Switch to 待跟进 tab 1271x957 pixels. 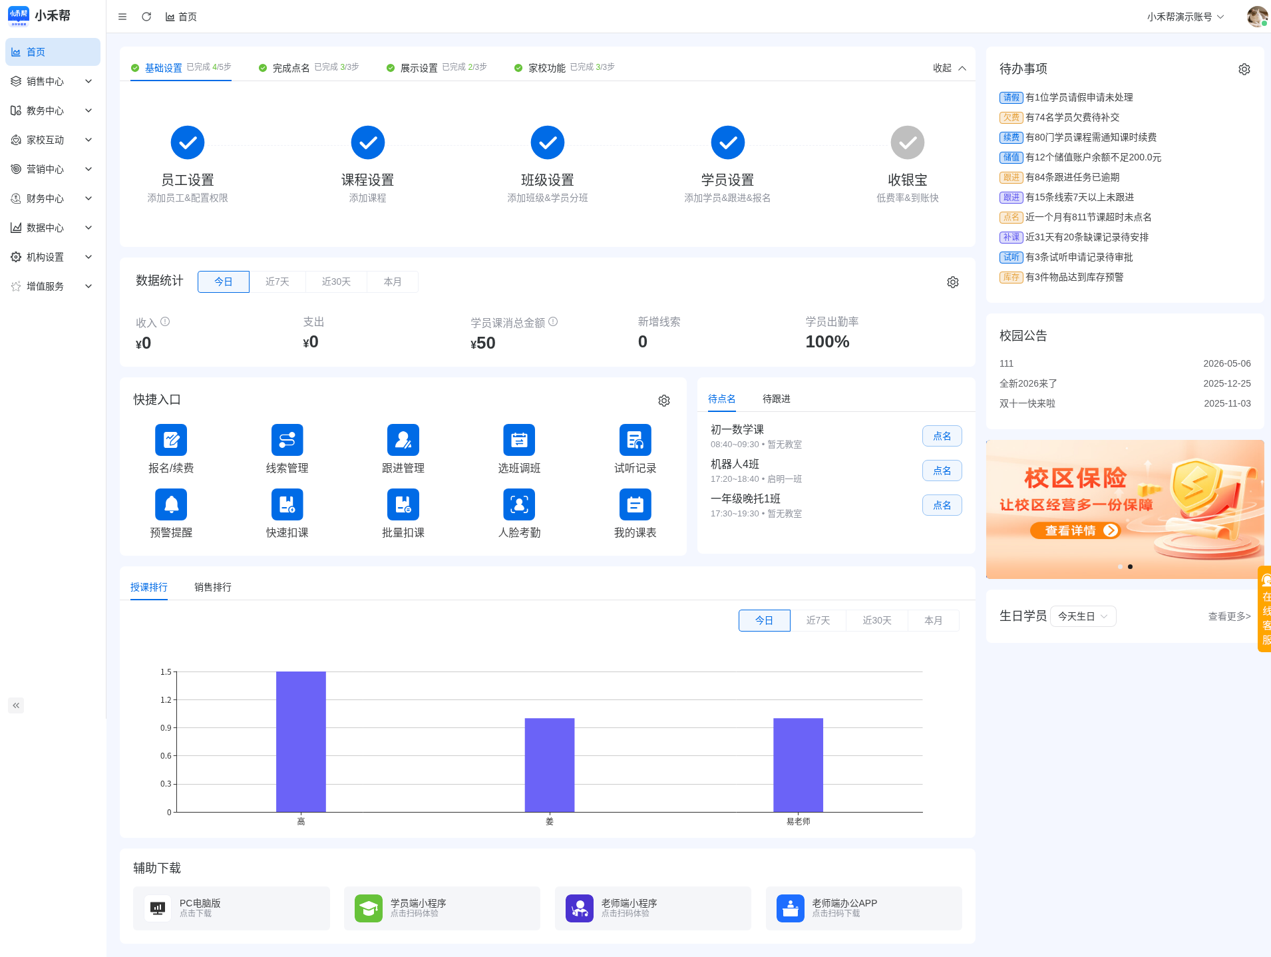(777, 399)
